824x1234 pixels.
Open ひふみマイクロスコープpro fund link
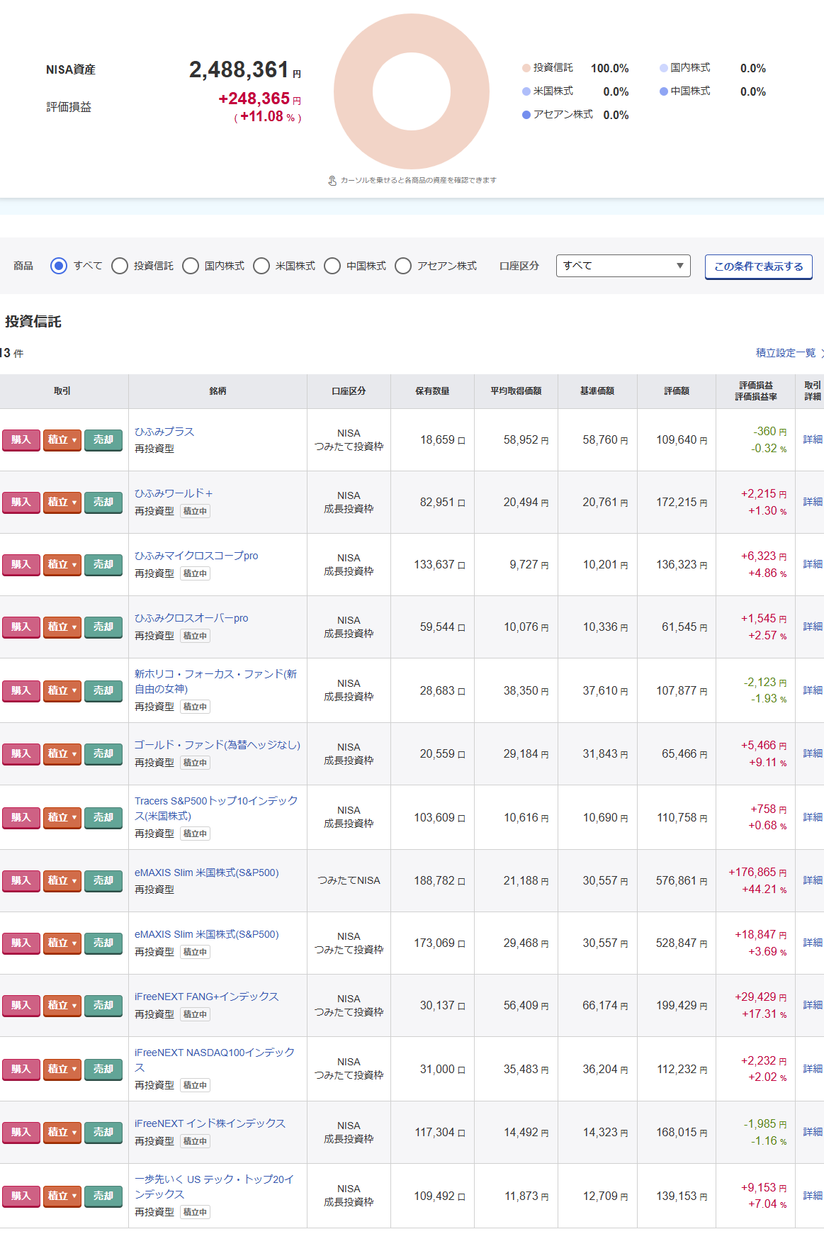coord(196,556)
